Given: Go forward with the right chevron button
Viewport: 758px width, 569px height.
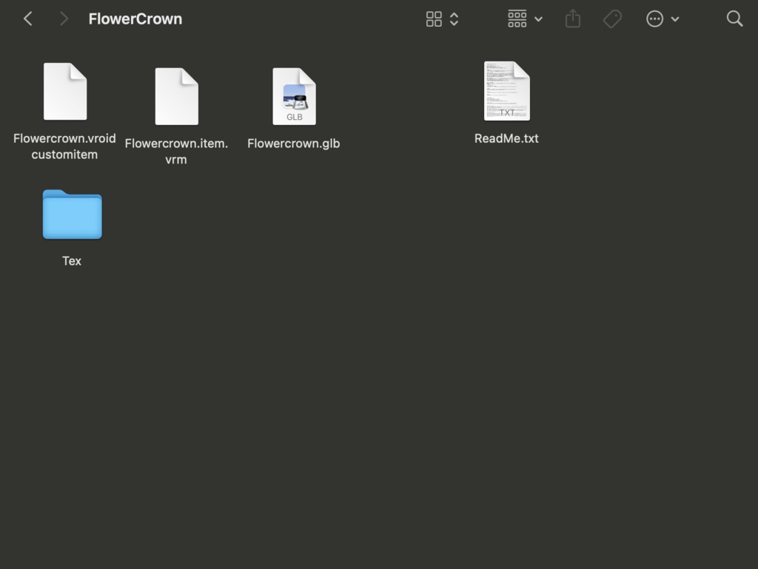Looking at the screenshot, I should [64, 18].
